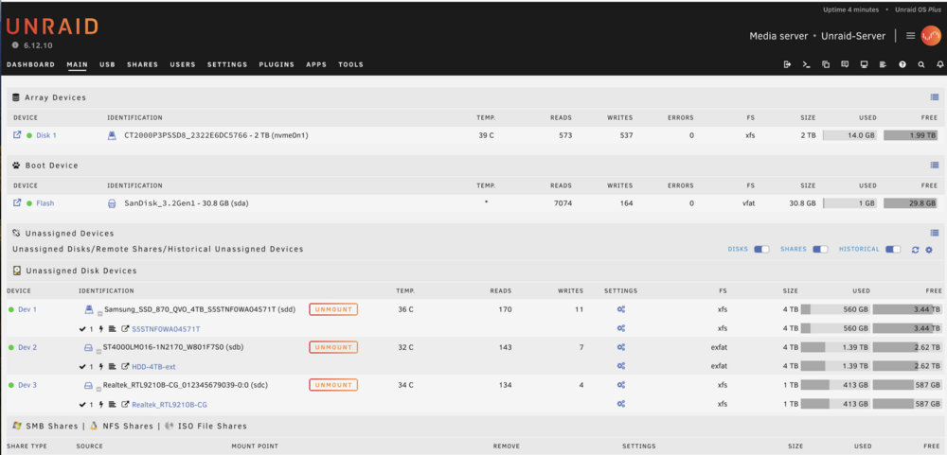Image resolution: width=947 pixels, height=455 pixels.
Task: Click the Unraid OS Plus label
Action: click(x=916, y=9)
